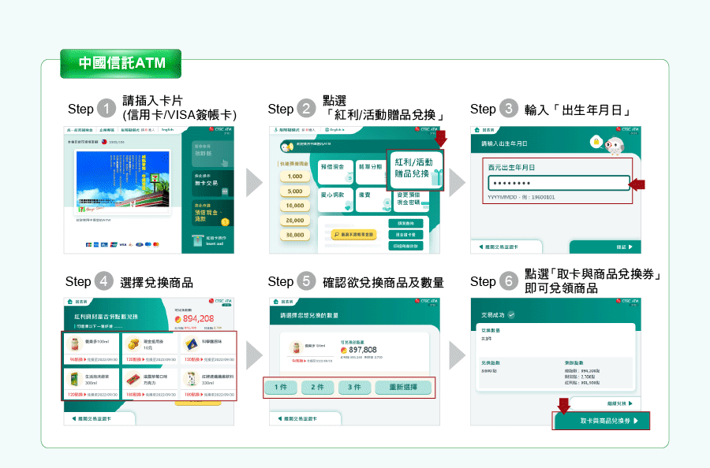
Task: Click the 897,808 points value in Step 5
Action: point(362,350)
